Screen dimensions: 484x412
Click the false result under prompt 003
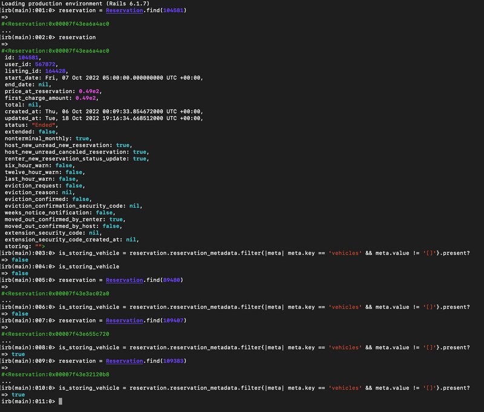pos(20,260)
